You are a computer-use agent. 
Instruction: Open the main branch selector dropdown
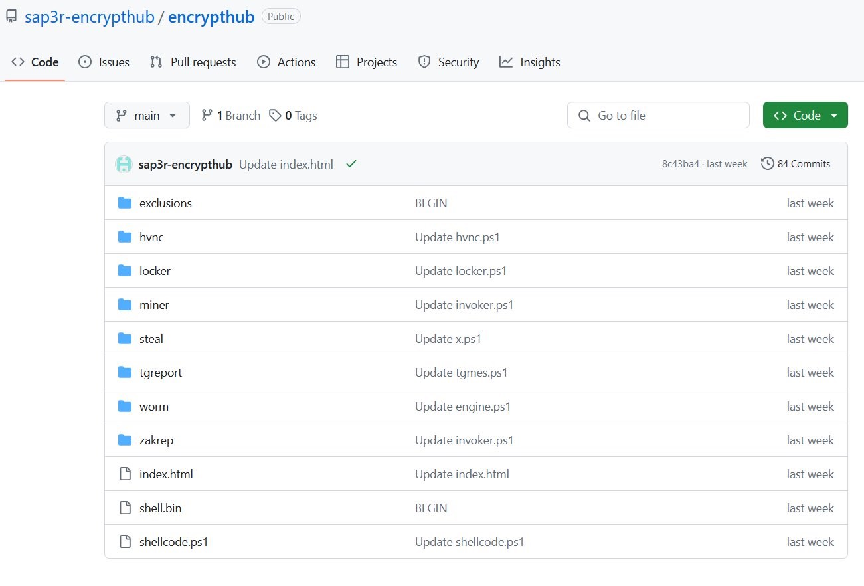point(147,116)
